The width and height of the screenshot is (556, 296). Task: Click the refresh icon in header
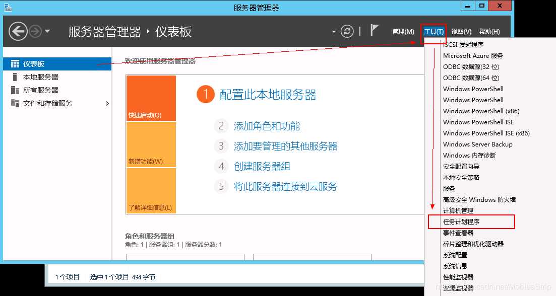347,32
